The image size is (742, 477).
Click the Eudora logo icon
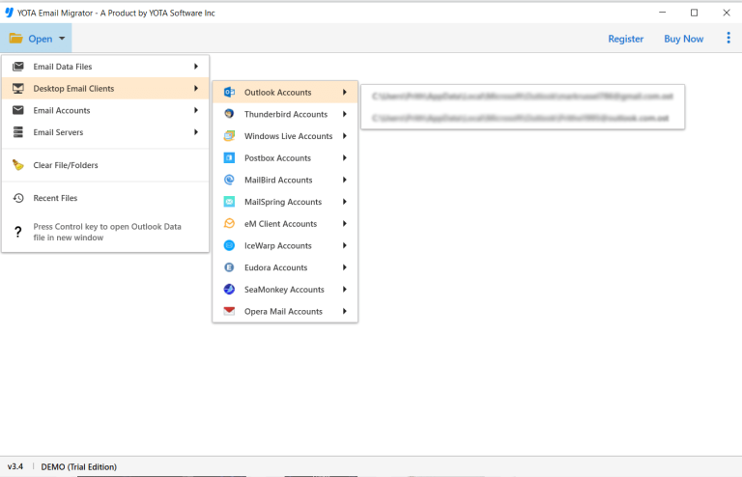229,267
